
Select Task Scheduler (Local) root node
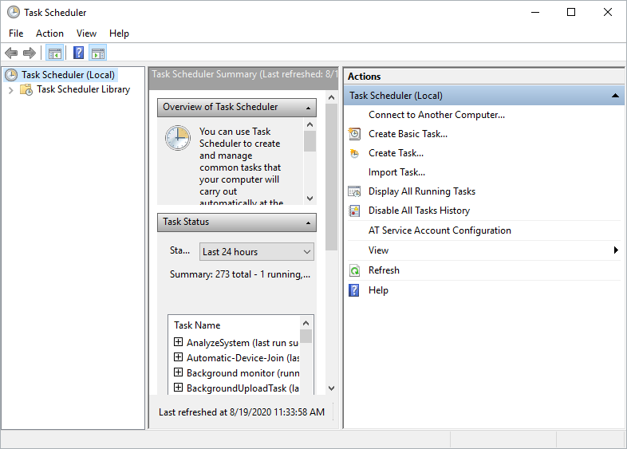click(x=68, y=75)
